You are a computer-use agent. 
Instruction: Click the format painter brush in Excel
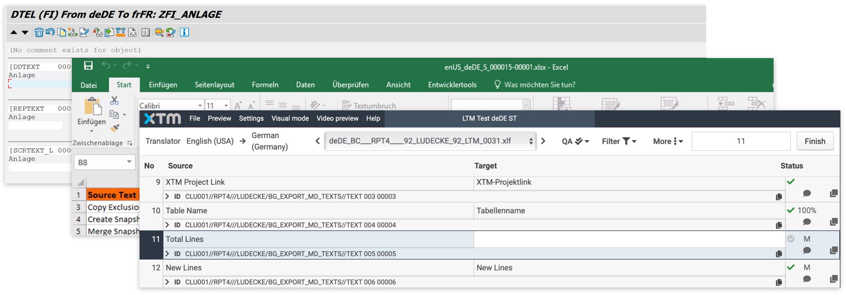tap(115, 128)
